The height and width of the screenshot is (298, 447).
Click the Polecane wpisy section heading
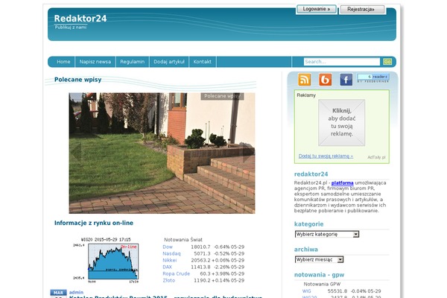[x=77, y=80]
